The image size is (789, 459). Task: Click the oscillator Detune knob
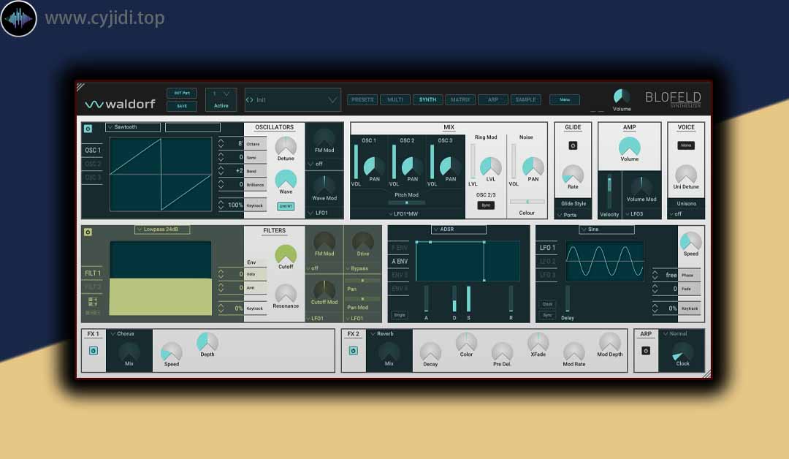click(x=286, y=146)
